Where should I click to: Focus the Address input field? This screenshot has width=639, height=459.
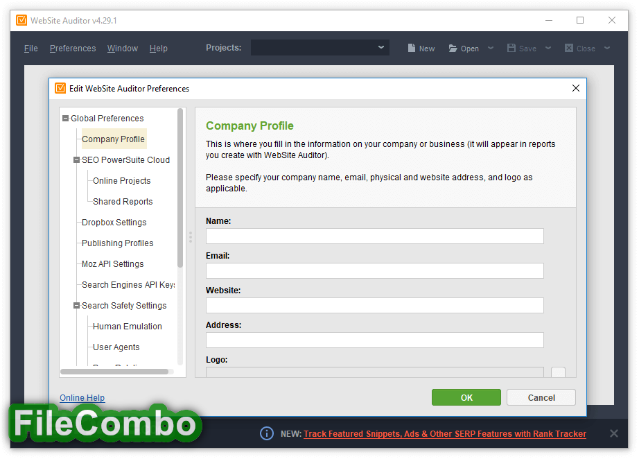[x=374, y=340]
